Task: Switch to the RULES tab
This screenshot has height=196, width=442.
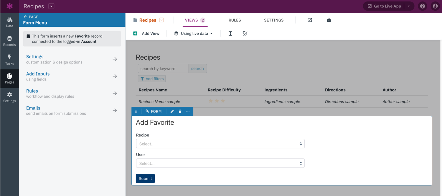Action: [235, 20]
